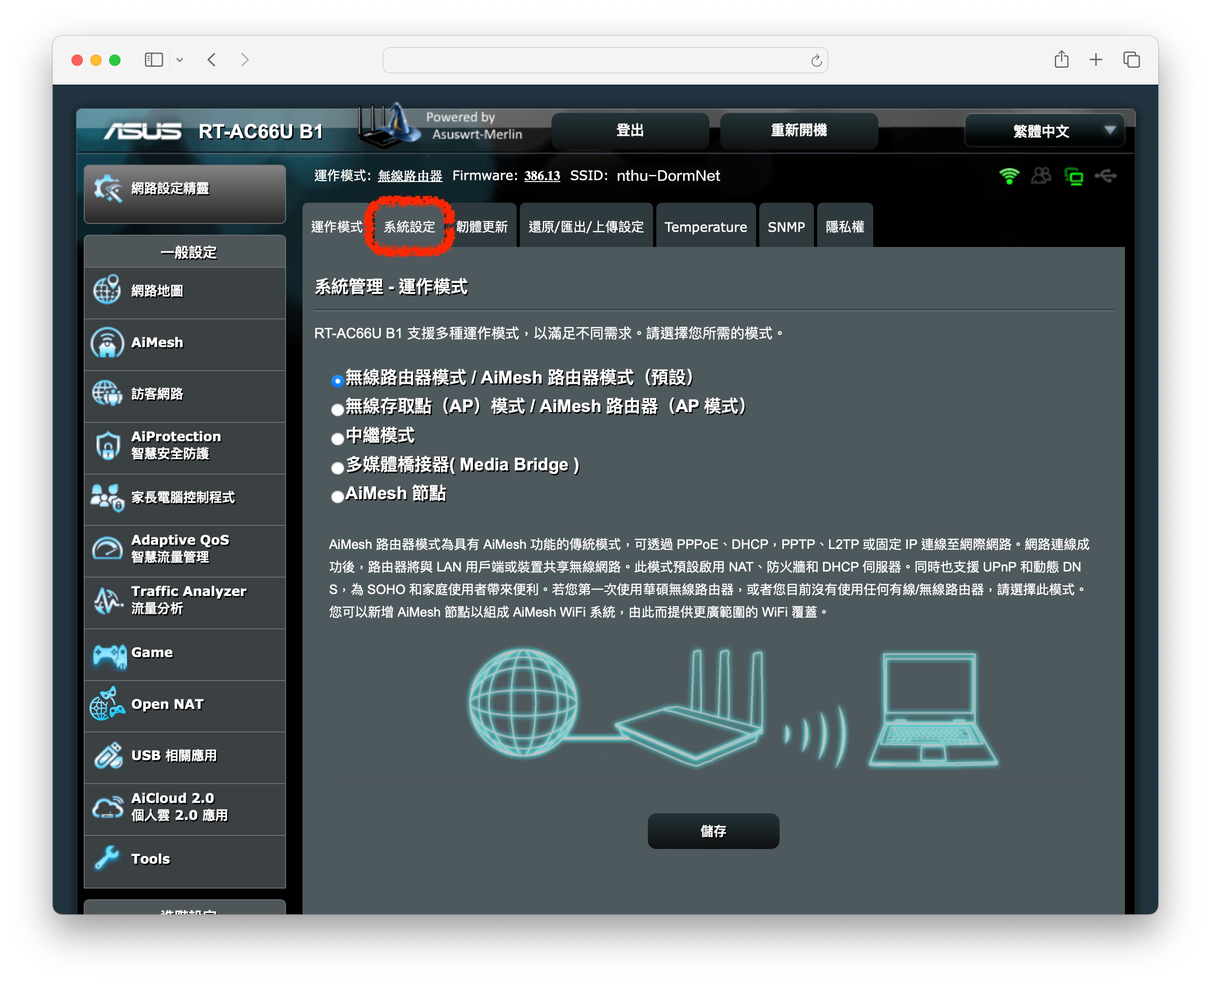
Task: Expand Safari sidebar options chevron
Action: (x=180, y=60)
